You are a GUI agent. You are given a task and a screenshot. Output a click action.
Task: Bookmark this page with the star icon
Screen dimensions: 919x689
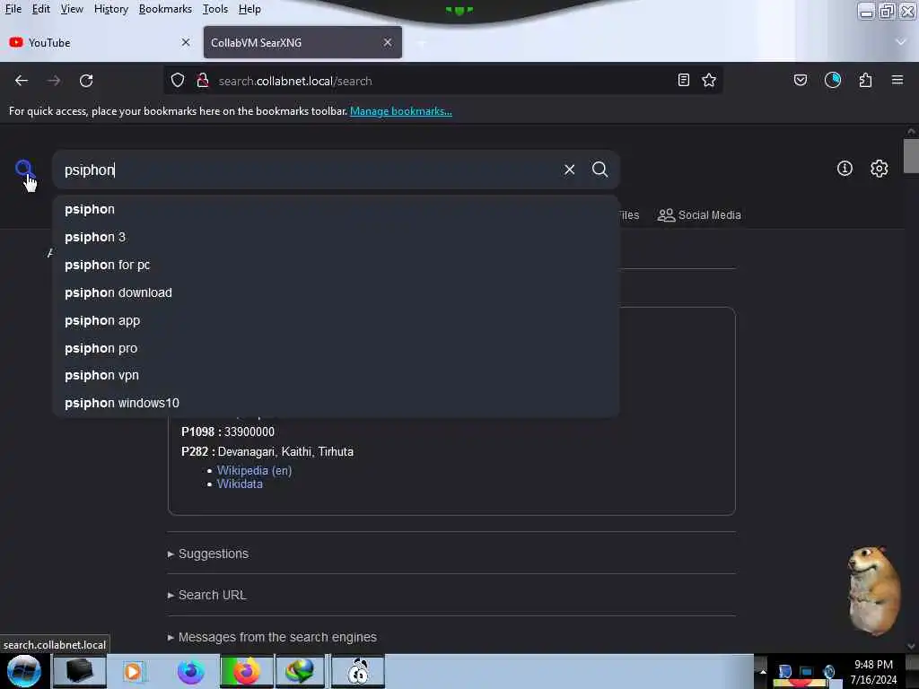point(709,80)
